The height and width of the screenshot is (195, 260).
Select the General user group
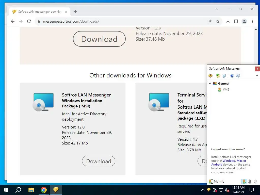coord(223,83)
